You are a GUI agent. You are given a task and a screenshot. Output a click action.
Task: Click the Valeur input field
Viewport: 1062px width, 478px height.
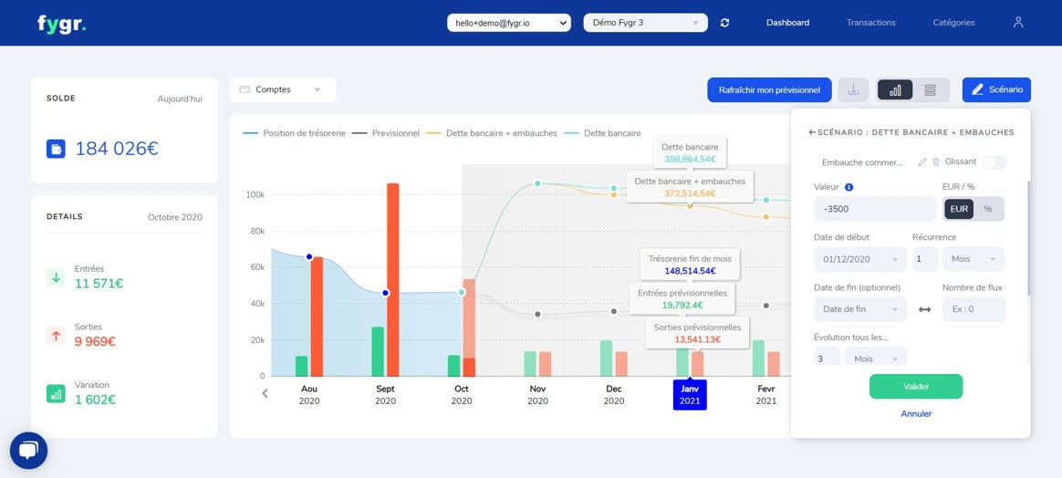[875, 209]
